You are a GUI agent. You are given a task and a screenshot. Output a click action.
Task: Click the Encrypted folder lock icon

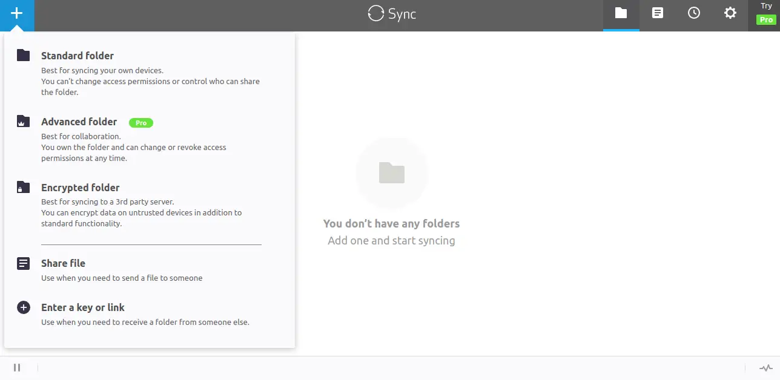click(x=23, y=187)
